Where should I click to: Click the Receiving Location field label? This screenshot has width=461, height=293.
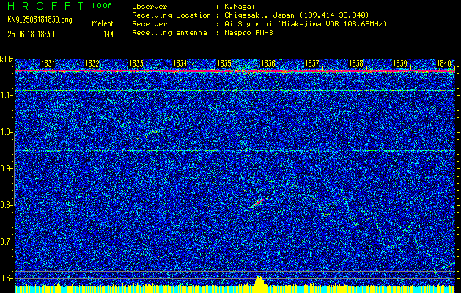coord(172,15)
